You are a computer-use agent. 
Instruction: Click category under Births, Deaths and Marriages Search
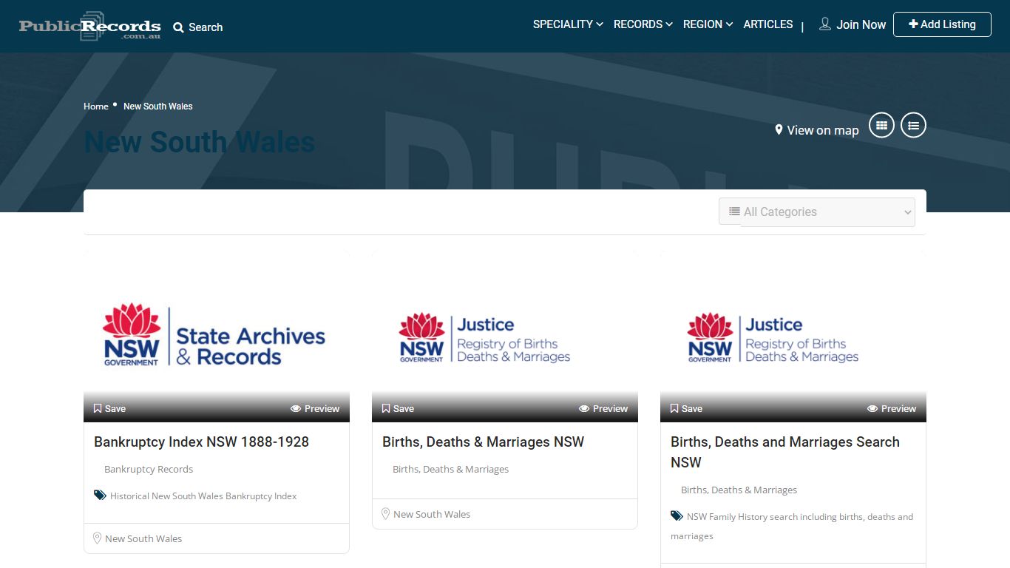[739, 490]
